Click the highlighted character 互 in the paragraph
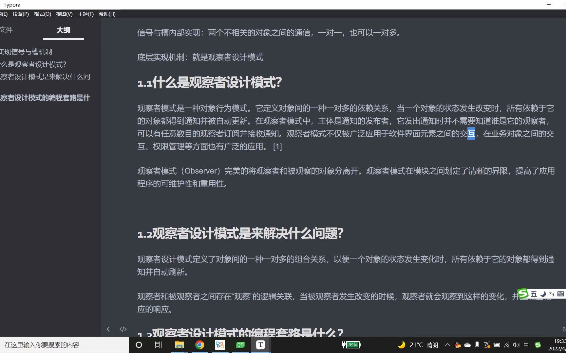The width and height of the screenshot is (566, 353). coord(471,134)
